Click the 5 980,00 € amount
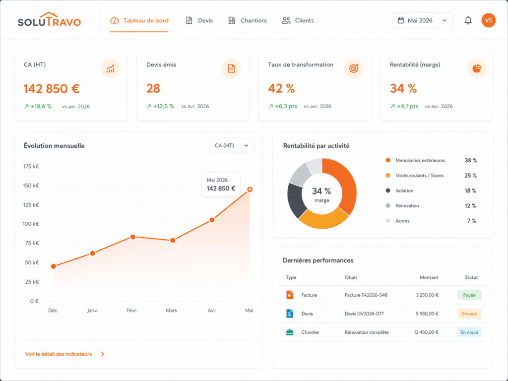The height and width of the screenshot is (381, 508). 427,314
